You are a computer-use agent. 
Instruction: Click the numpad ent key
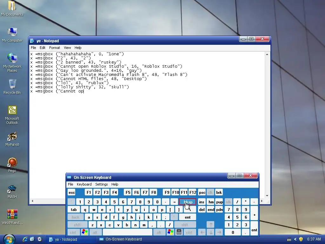click(x=254, y=228)
